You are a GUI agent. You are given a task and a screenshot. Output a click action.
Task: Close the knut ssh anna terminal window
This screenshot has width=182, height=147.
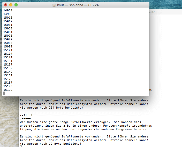[x=6, y=5]
